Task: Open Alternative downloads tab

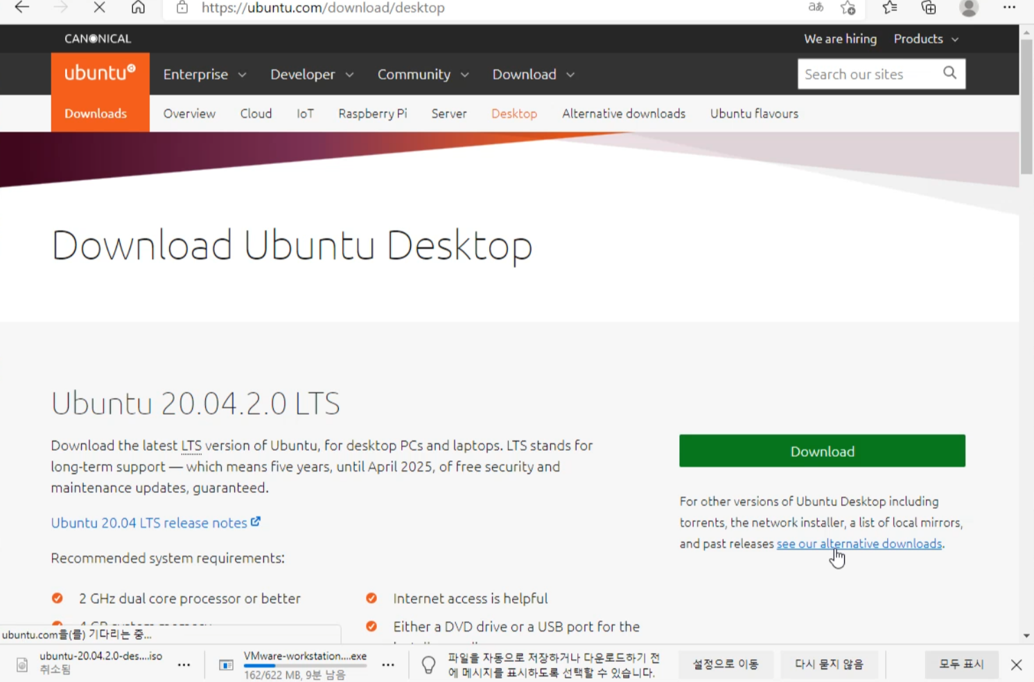Action: click(624, 114)
